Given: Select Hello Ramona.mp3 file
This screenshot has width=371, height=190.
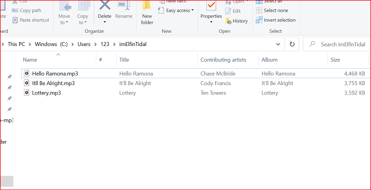Looking at the screenshot, I should pos(55,74).
